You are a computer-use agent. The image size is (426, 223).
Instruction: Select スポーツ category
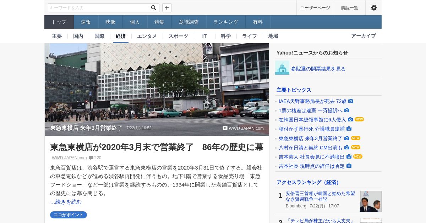(178, 36)
